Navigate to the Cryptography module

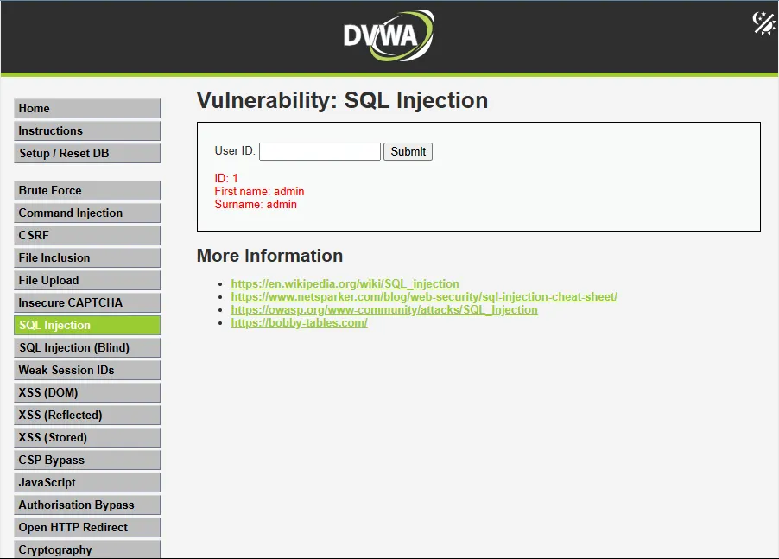click(x=86, y=549)
